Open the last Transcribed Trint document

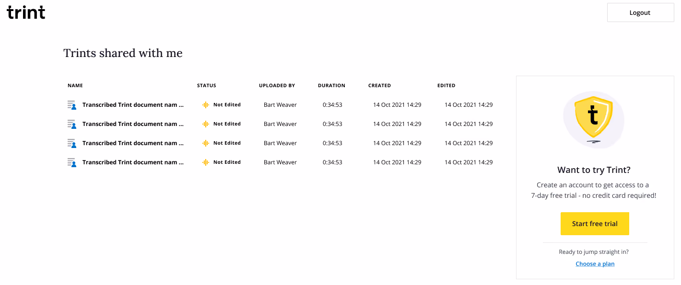(x=133, y=162)
